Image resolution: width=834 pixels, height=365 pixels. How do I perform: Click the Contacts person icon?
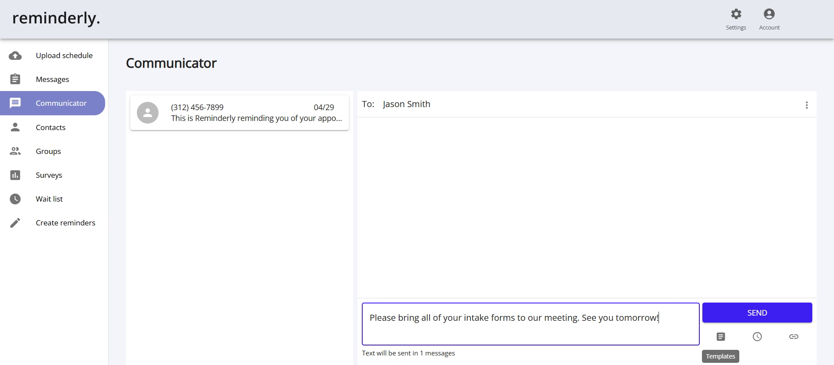pos(15,127)
